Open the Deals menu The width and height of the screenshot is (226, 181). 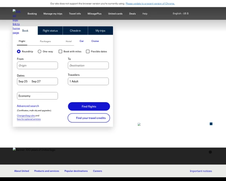coord(132,14)
